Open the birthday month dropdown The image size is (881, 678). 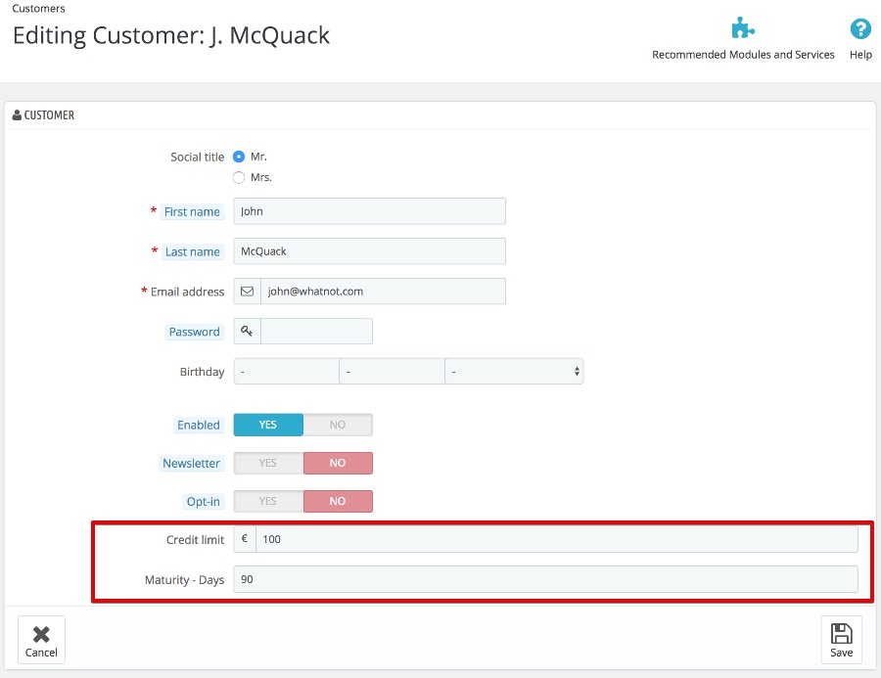click(392, 372)
